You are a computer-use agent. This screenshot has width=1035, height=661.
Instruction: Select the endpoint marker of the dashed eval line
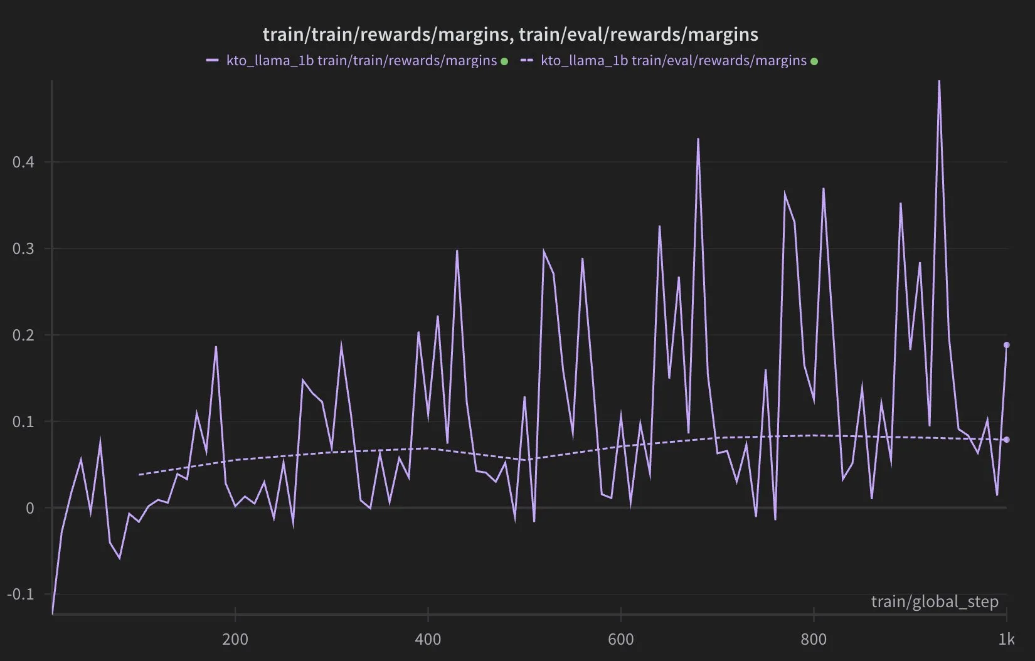[1006, 440]
